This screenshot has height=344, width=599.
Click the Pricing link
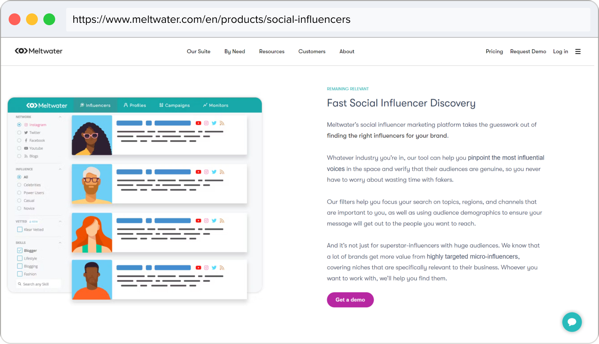click(x=494, y=52)
